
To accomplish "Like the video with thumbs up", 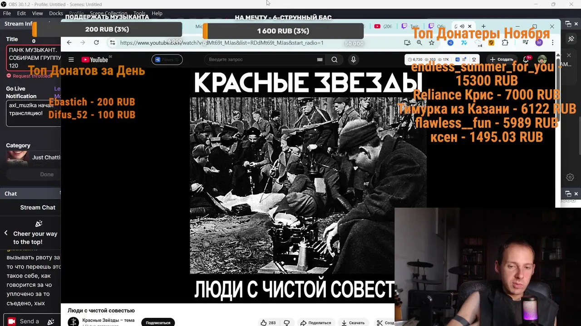I will click(268, 322).
